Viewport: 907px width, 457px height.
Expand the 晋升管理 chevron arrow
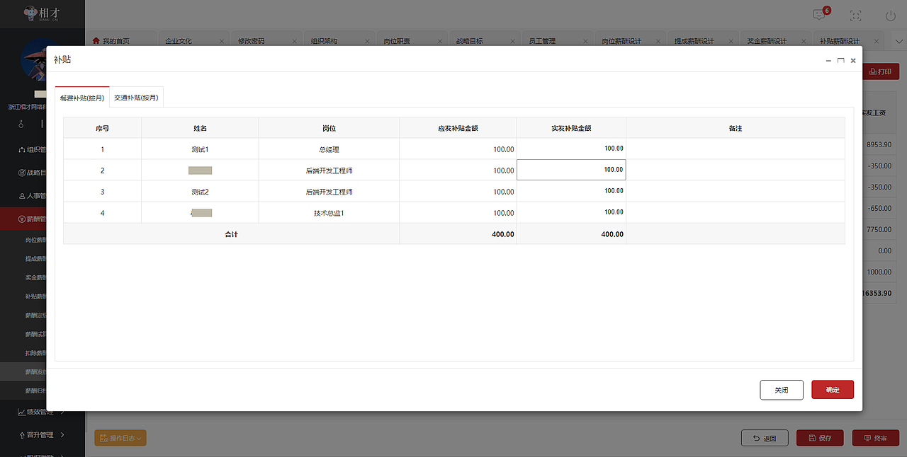coord(62,435)
